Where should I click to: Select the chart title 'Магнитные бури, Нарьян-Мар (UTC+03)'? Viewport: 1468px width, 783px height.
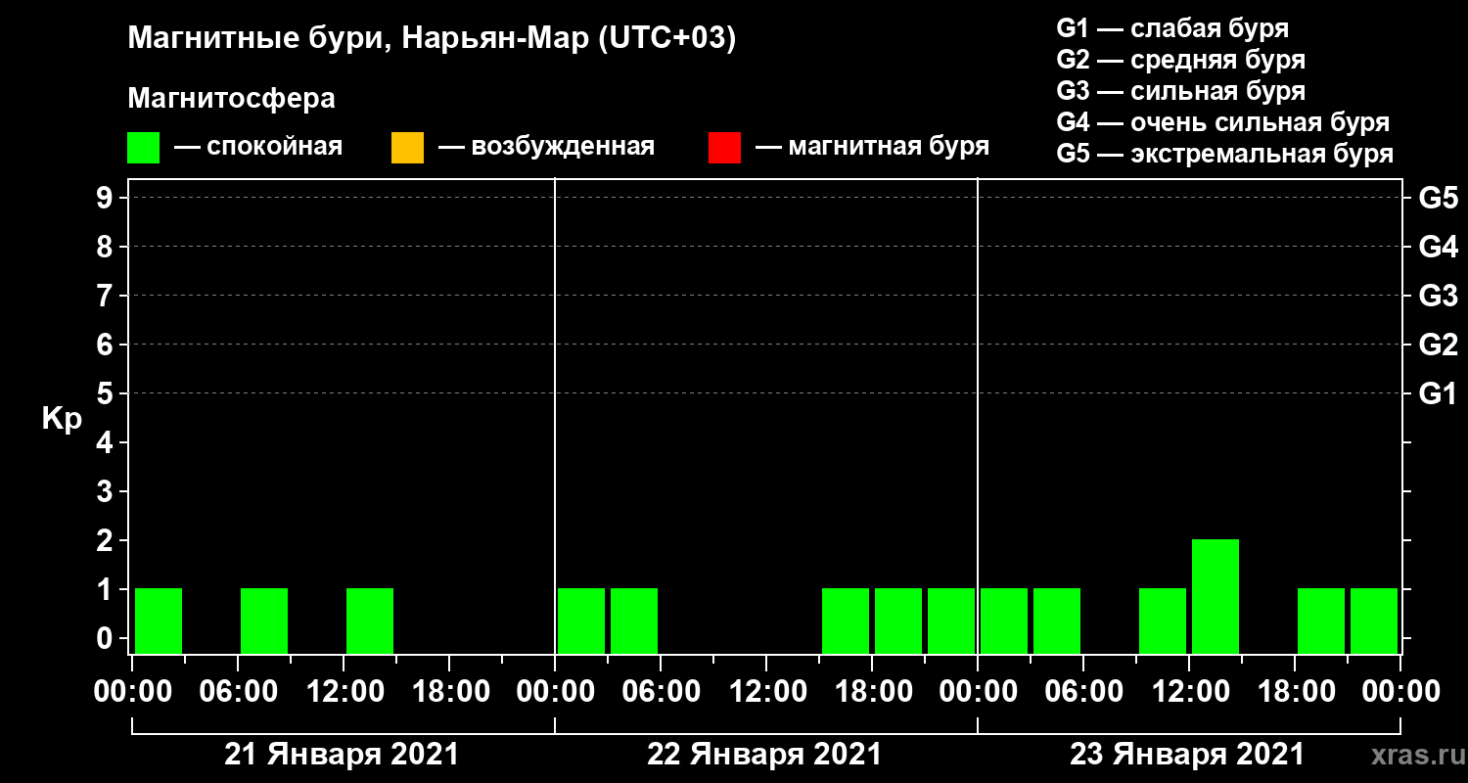pyautogui.click(x=432, y=39)
